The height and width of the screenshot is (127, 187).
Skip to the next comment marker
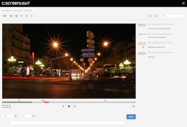point(75,106)
